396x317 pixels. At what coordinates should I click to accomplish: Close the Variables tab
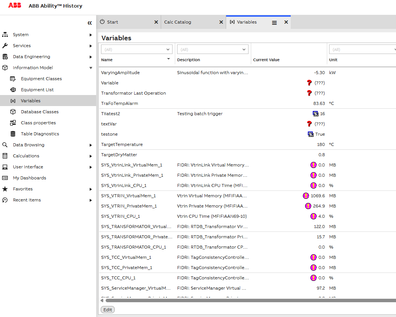(286, 22)
